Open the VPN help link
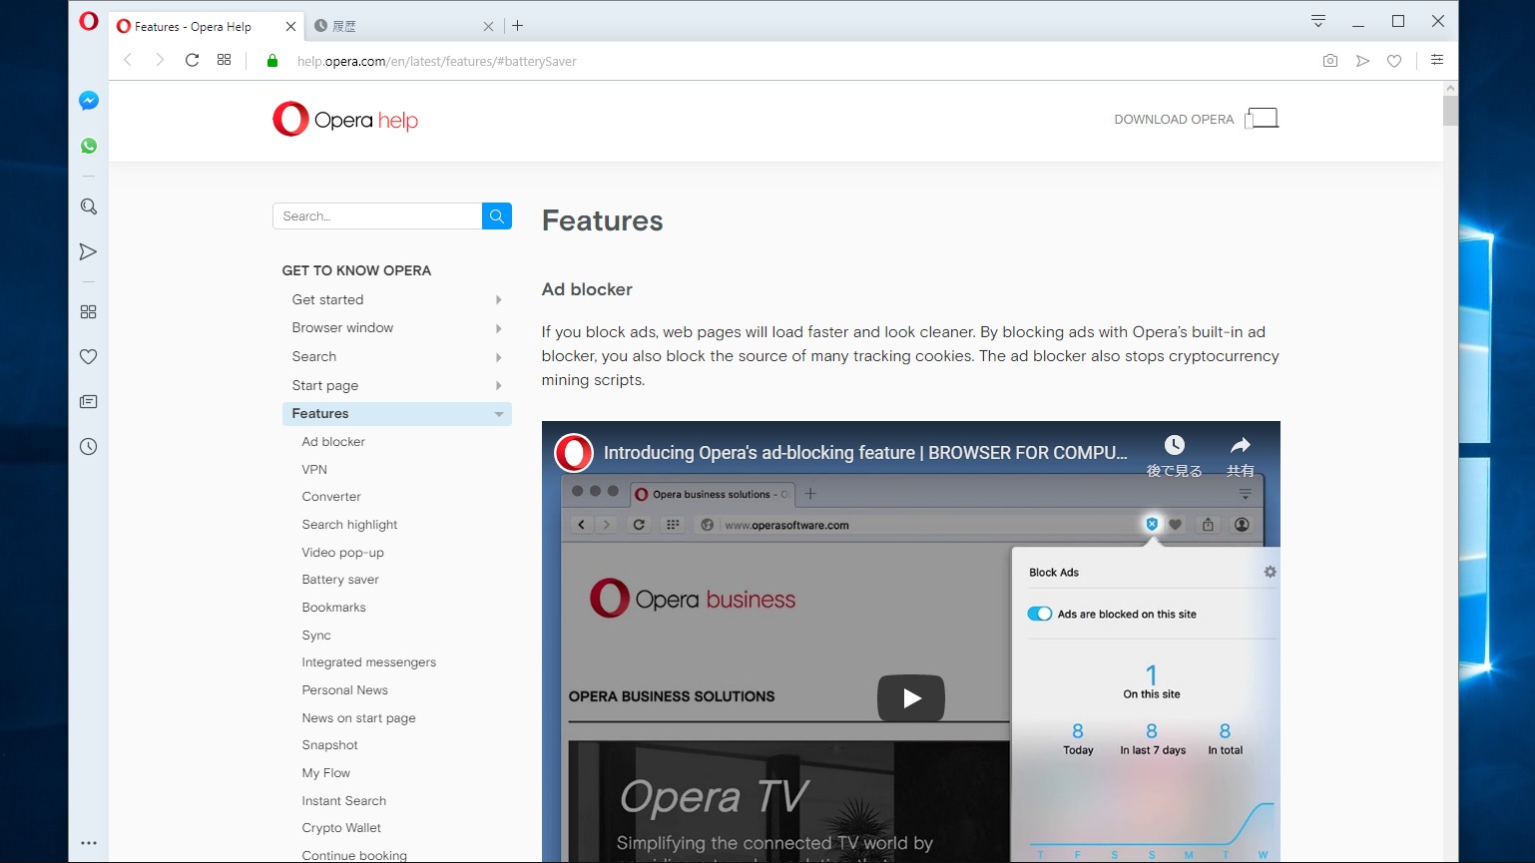 click(314, 470)
